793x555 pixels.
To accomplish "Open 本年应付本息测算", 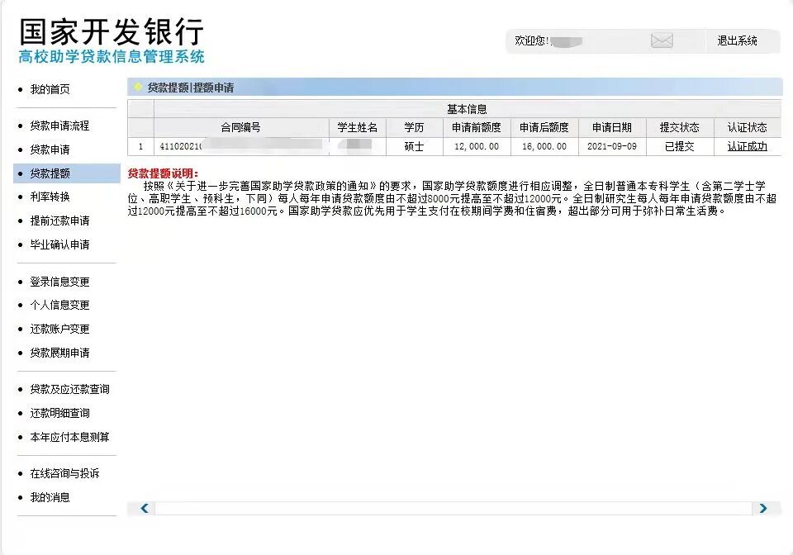I will click(x=69, y=437).
